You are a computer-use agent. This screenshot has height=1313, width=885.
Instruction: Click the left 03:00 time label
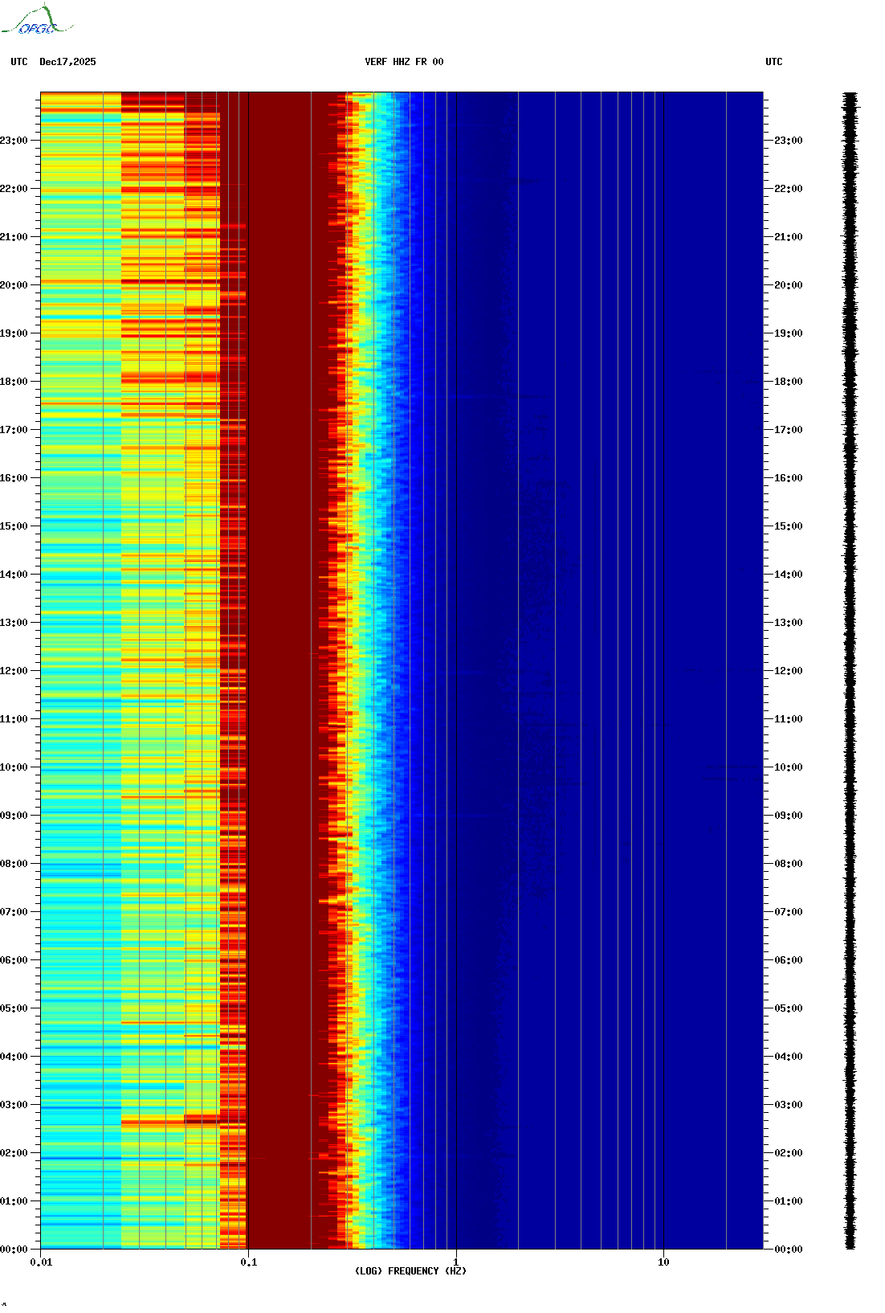click(x=14, y=1105)
